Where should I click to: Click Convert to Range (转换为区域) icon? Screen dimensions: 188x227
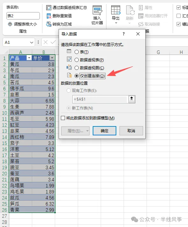tap(49, 24)
